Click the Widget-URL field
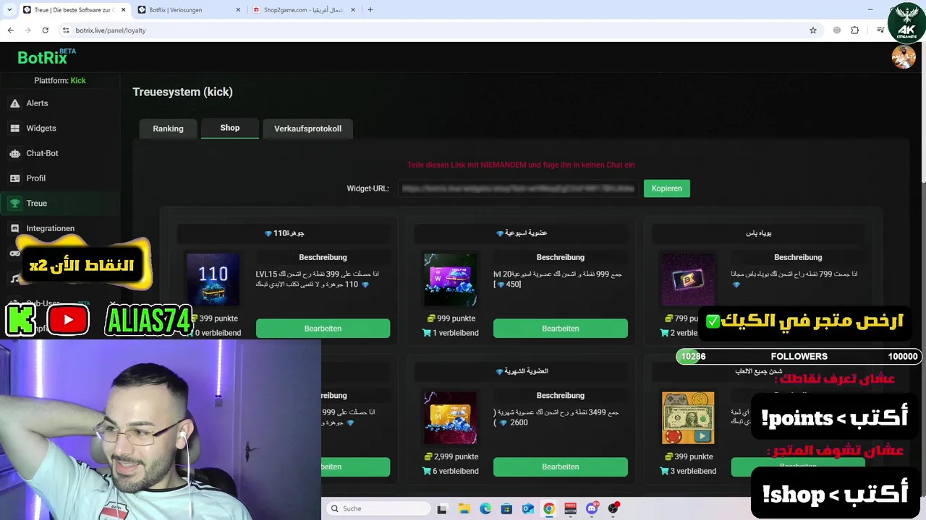The height and width of the screenshot is (520, 926). tap(518, 188)
